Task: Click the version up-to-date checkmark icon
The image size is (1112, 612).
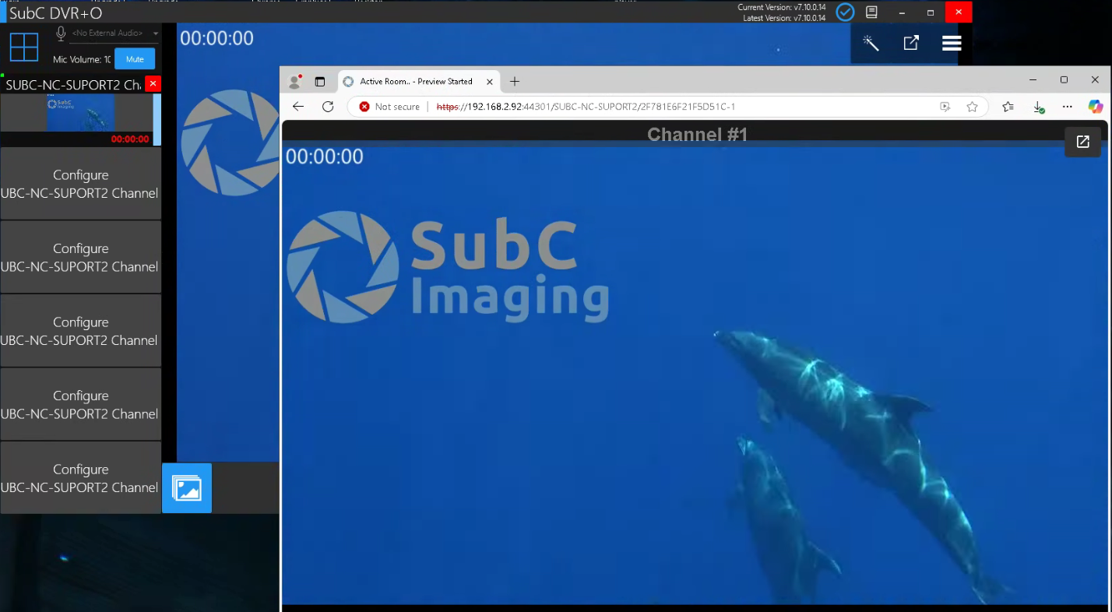Action: (x=845, y=12)
